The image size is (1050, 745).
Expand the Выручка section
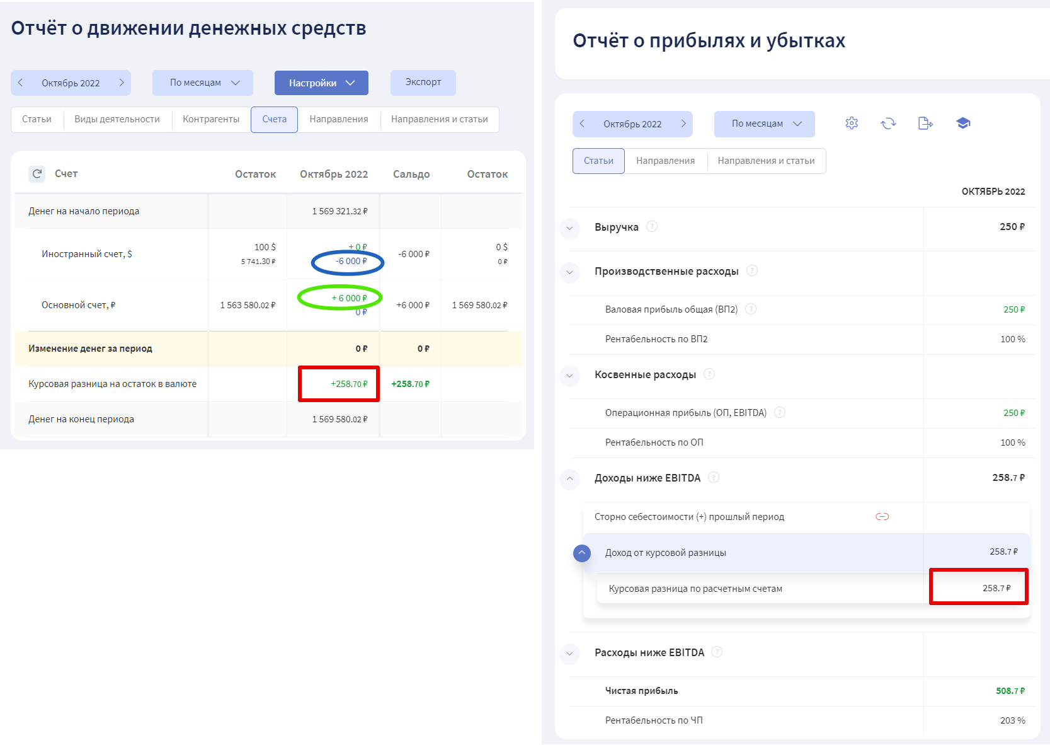pyautogui.click(x=570, y=228)
